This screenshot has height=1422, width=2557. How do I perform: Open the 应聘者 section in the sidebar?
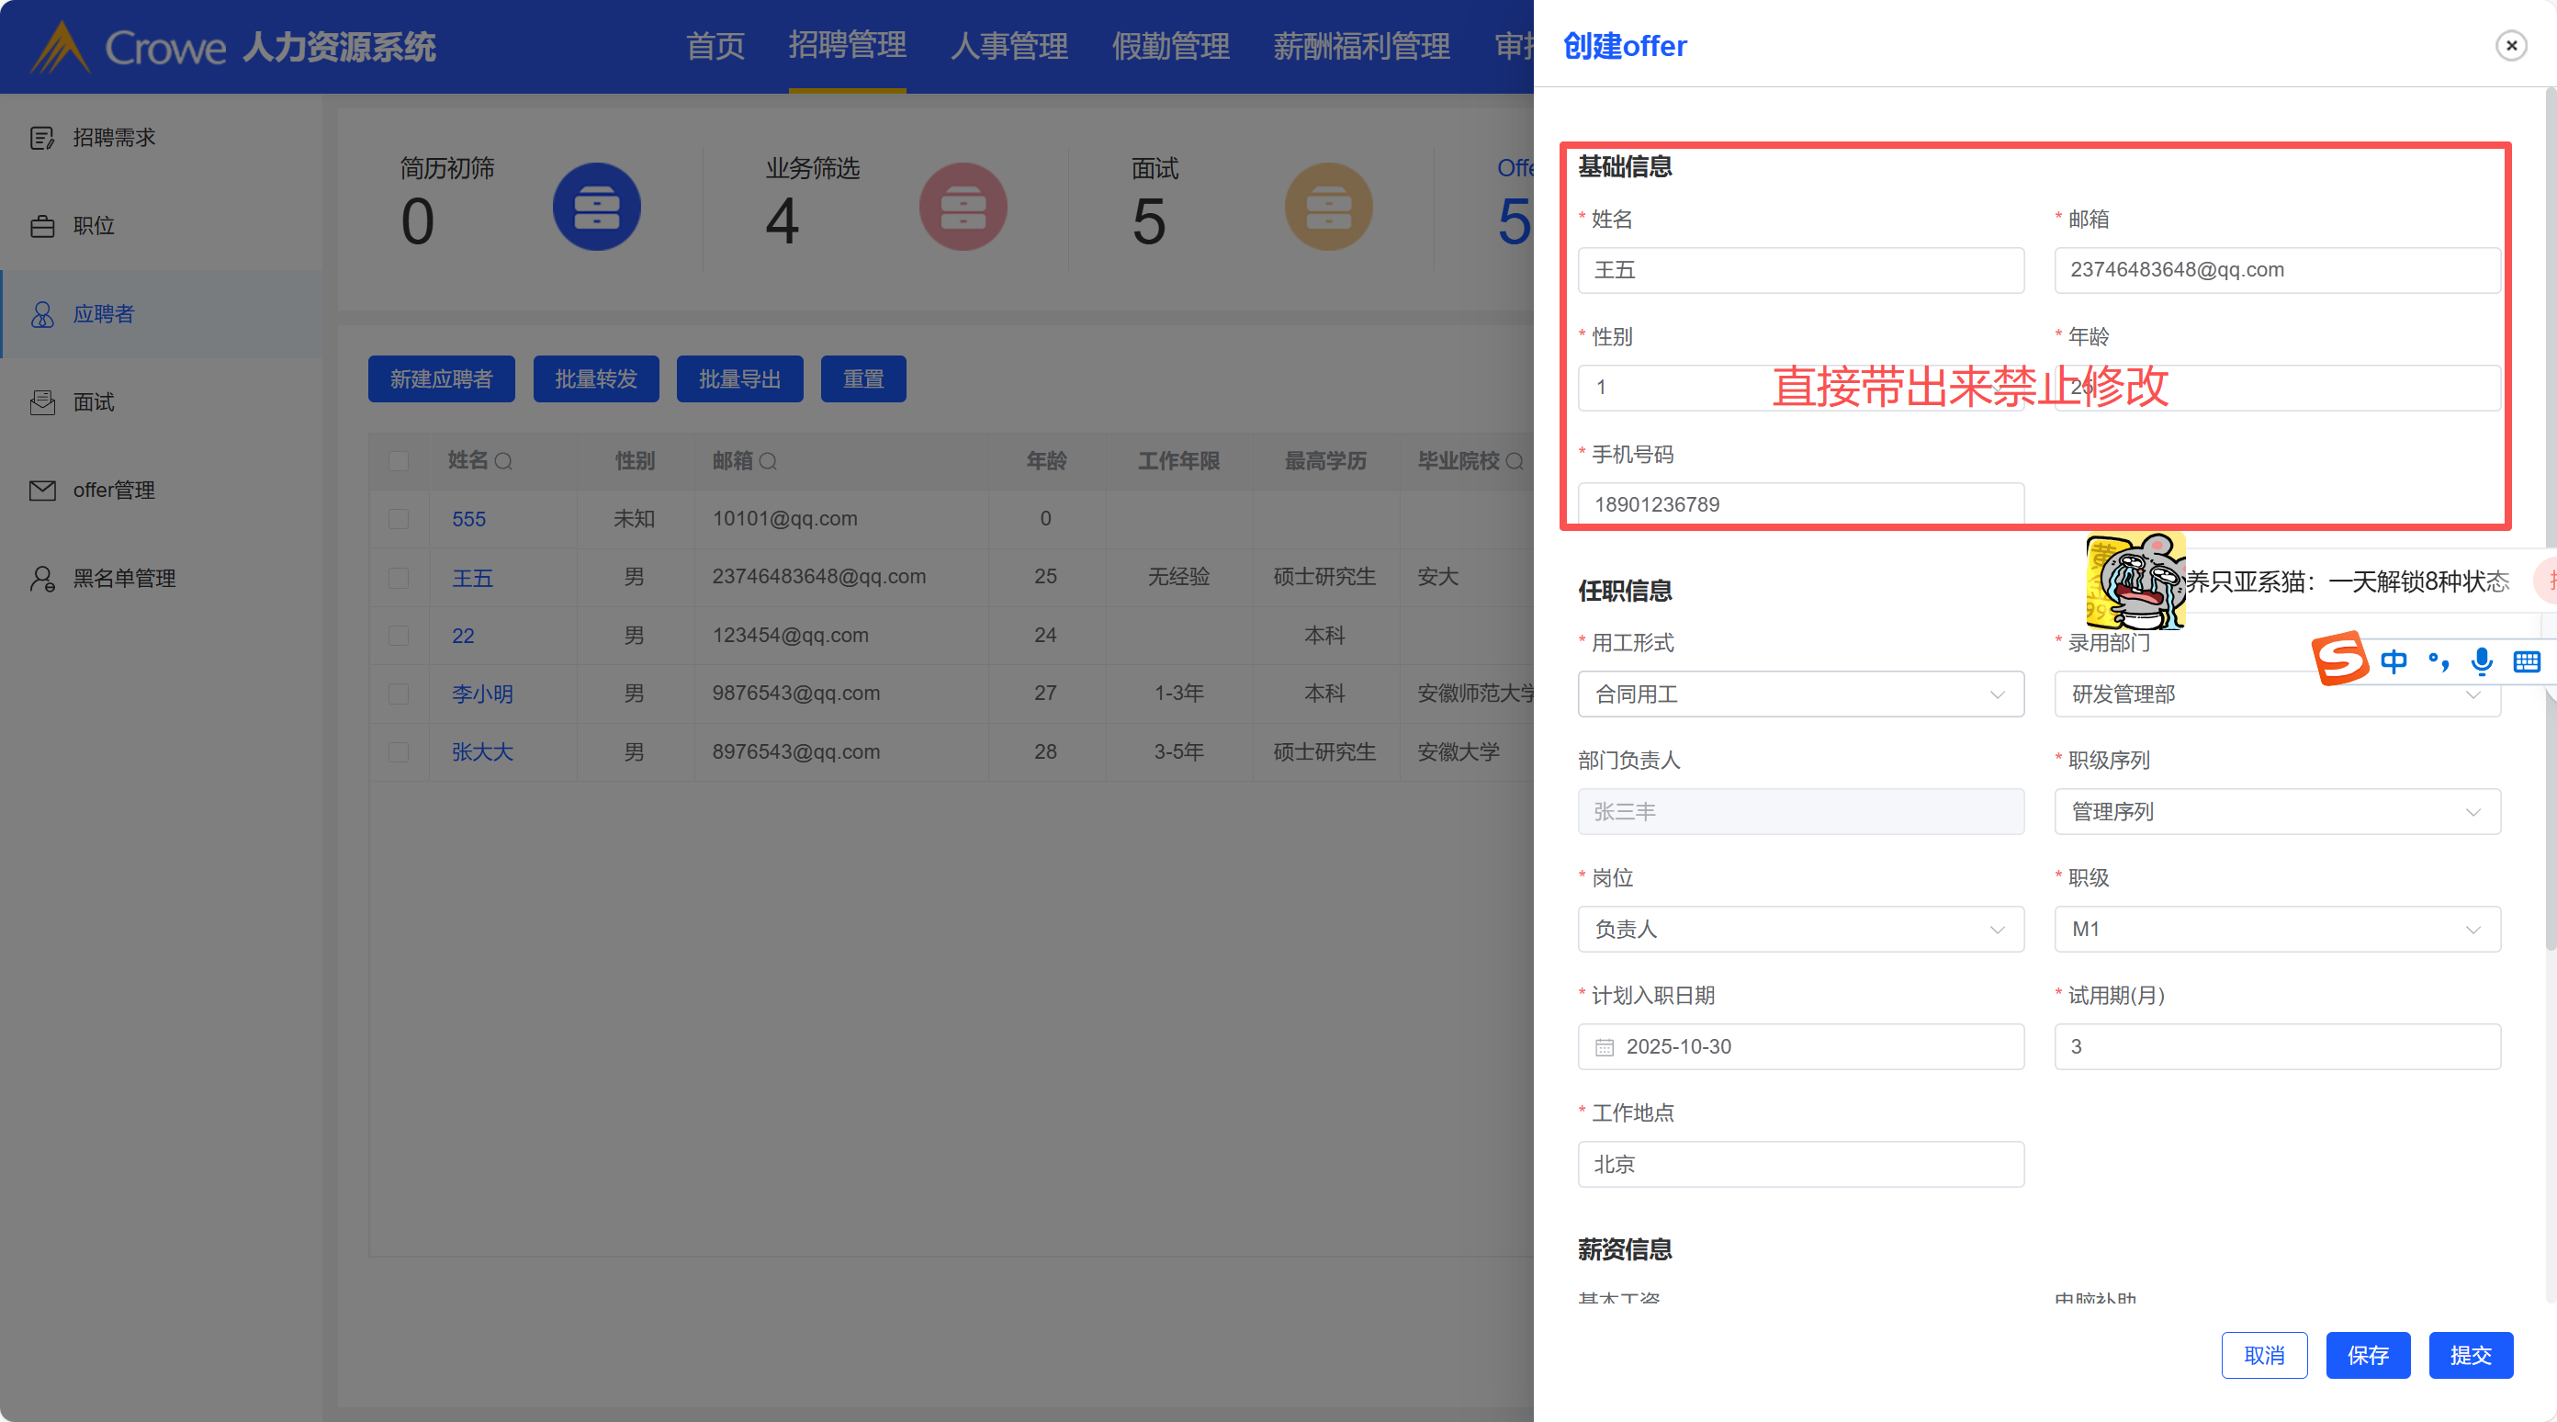coord(102,314)
